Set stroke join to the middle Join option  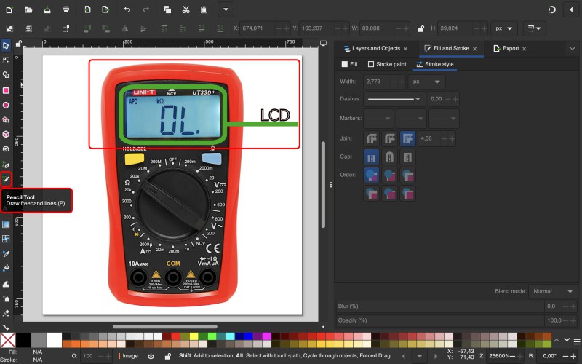[x=389, y=138]
